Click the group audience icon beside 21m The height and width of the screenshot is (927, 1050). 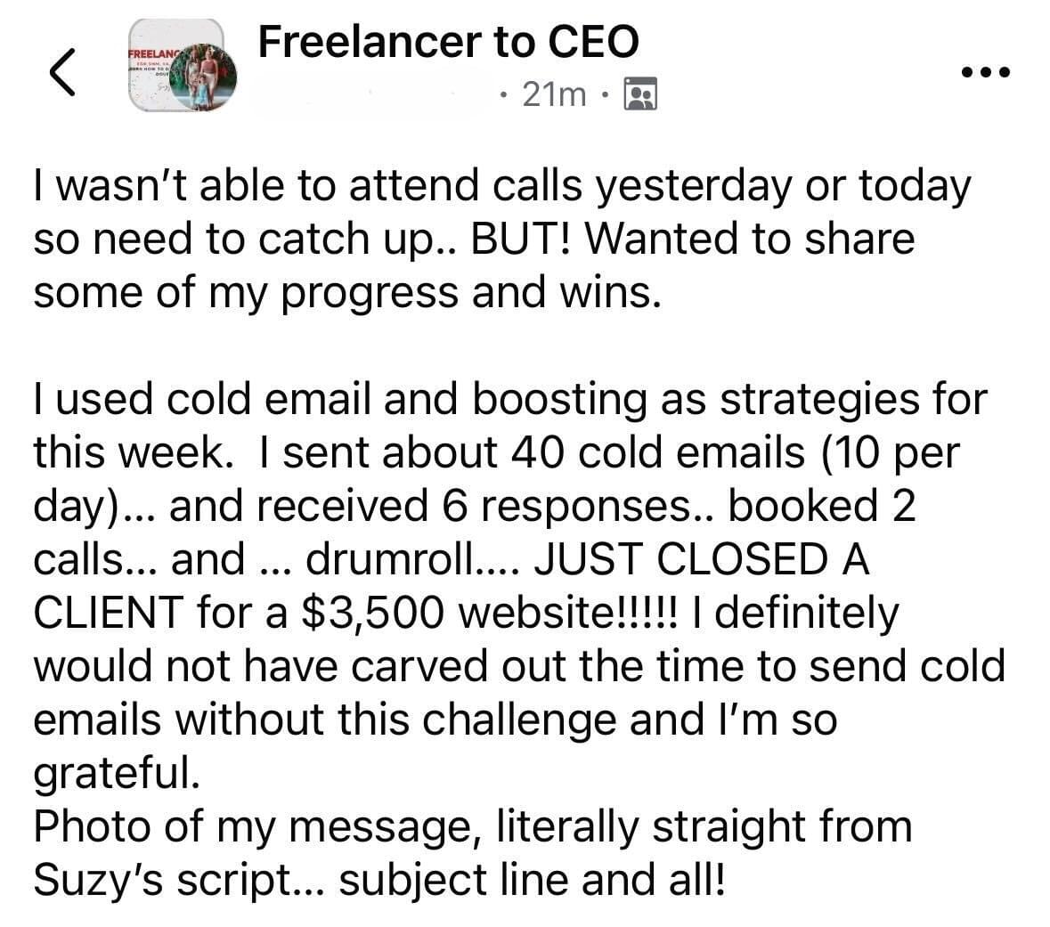click(641, 94)
